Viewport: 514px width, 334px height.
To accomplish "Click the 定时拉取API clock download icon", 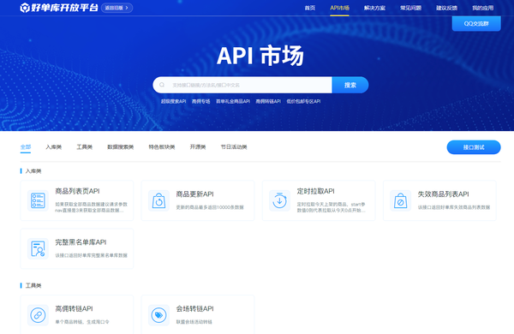I will pos(279,200).
